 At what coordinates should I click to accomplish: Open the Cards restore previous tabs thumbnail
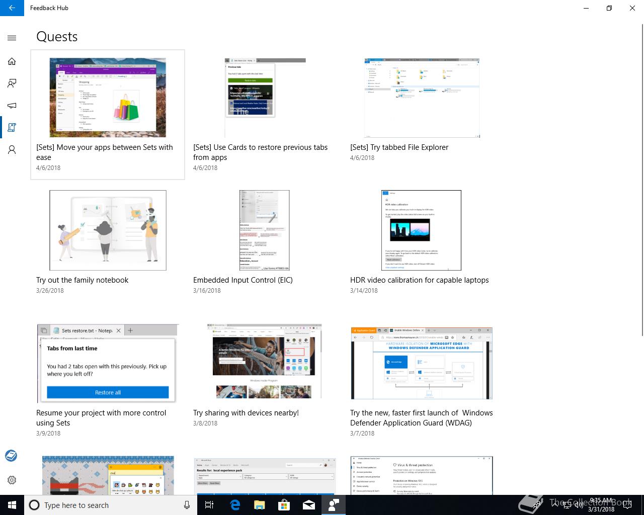265,98
